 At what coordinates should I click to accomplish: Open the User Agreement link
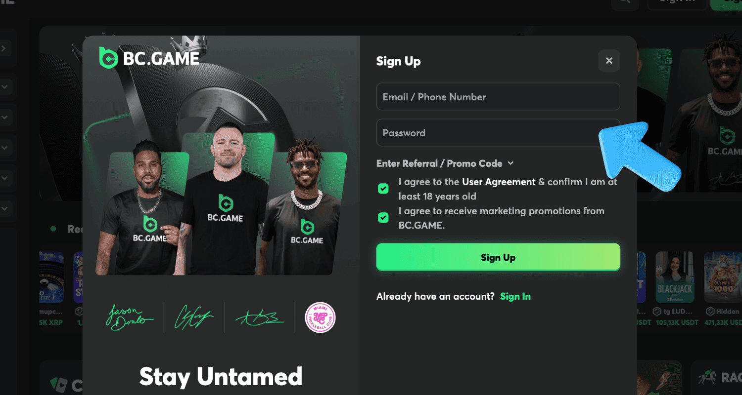[499, 182]
